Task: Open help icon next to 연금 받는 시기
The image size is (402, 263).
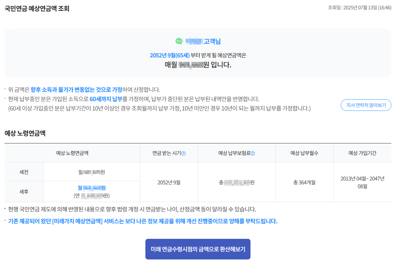Action: [x=183, y=153]
